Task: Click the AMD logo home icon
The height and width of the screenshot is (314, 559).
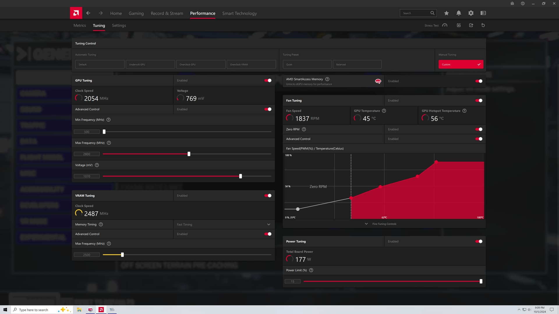Action: coord(76,13)
